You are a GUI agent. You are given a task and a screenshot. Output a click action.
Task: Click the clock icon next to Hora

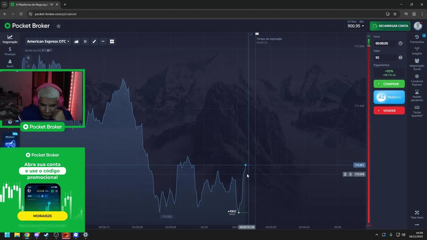[401, 43]
